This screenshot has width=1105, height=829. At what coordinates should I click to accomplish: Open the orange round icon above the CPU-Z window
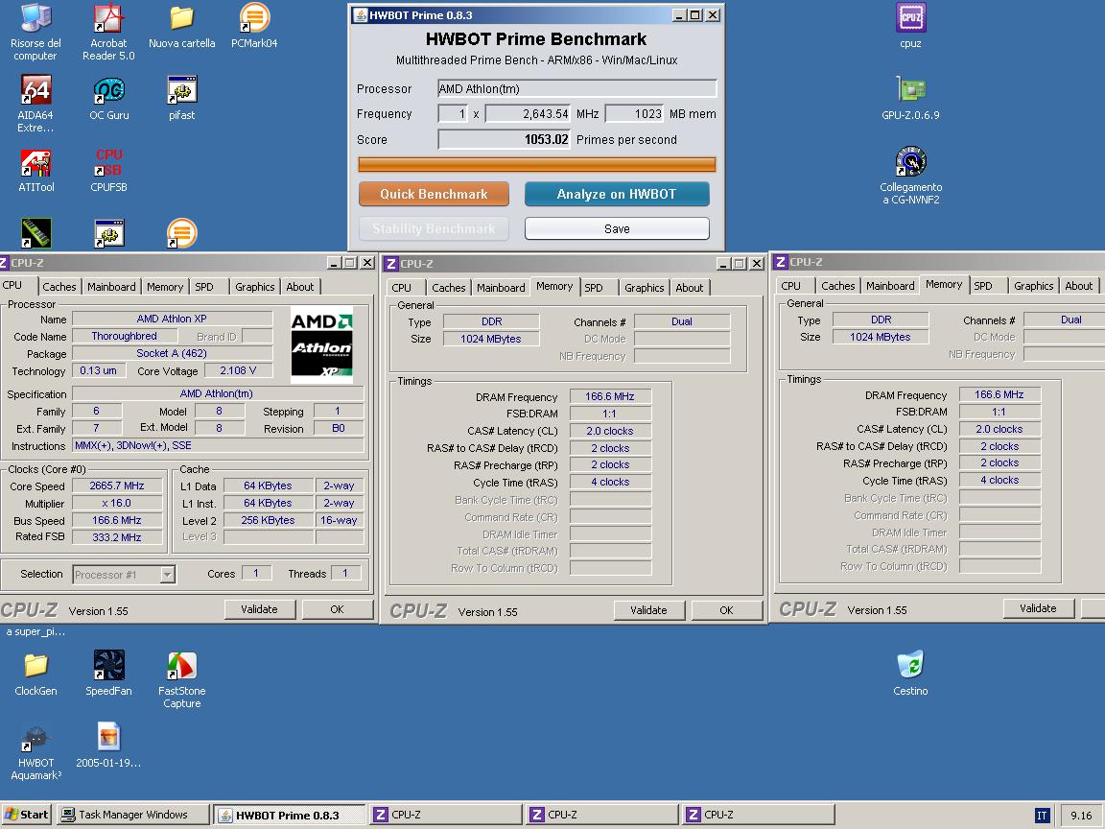(182, 233)
